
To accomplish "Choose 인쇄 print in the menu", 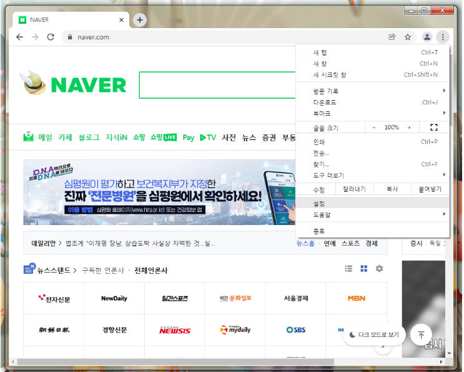I will point(372,142).
